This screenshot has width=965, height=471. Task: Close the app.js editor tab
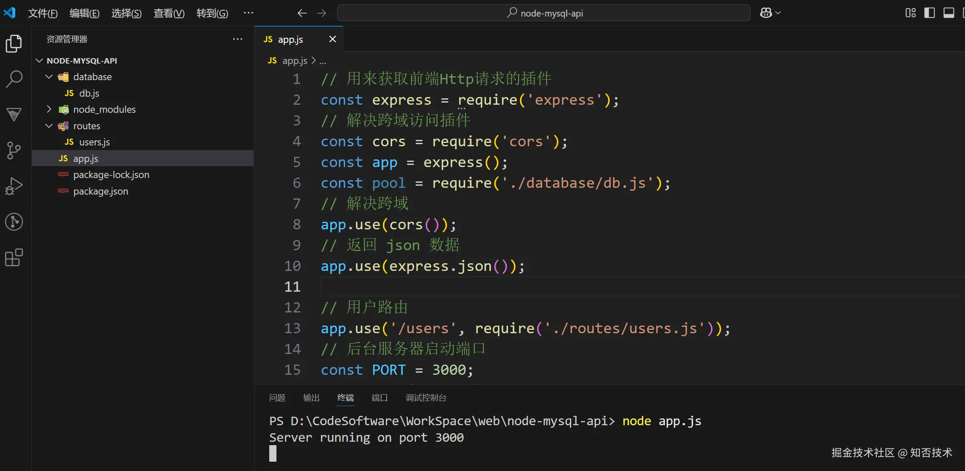click(x=332, y=39)
